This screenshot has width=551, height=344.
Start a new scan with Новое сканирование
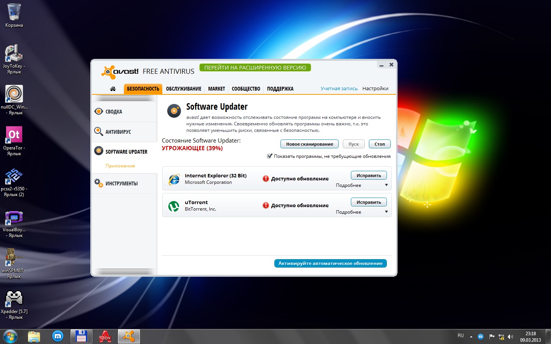[310, 144]
